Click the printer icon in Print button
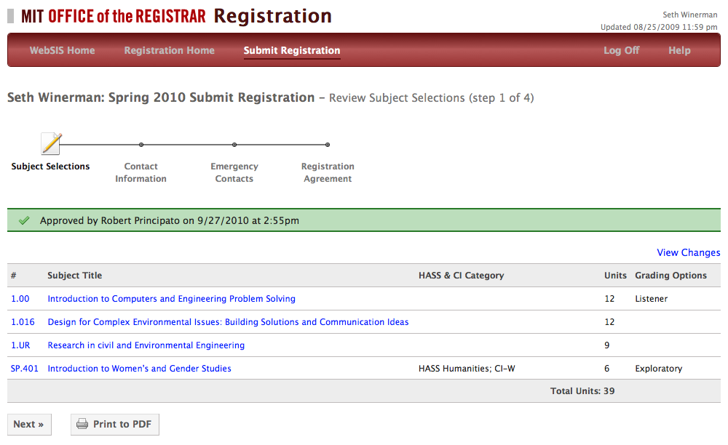 point(82,425)
